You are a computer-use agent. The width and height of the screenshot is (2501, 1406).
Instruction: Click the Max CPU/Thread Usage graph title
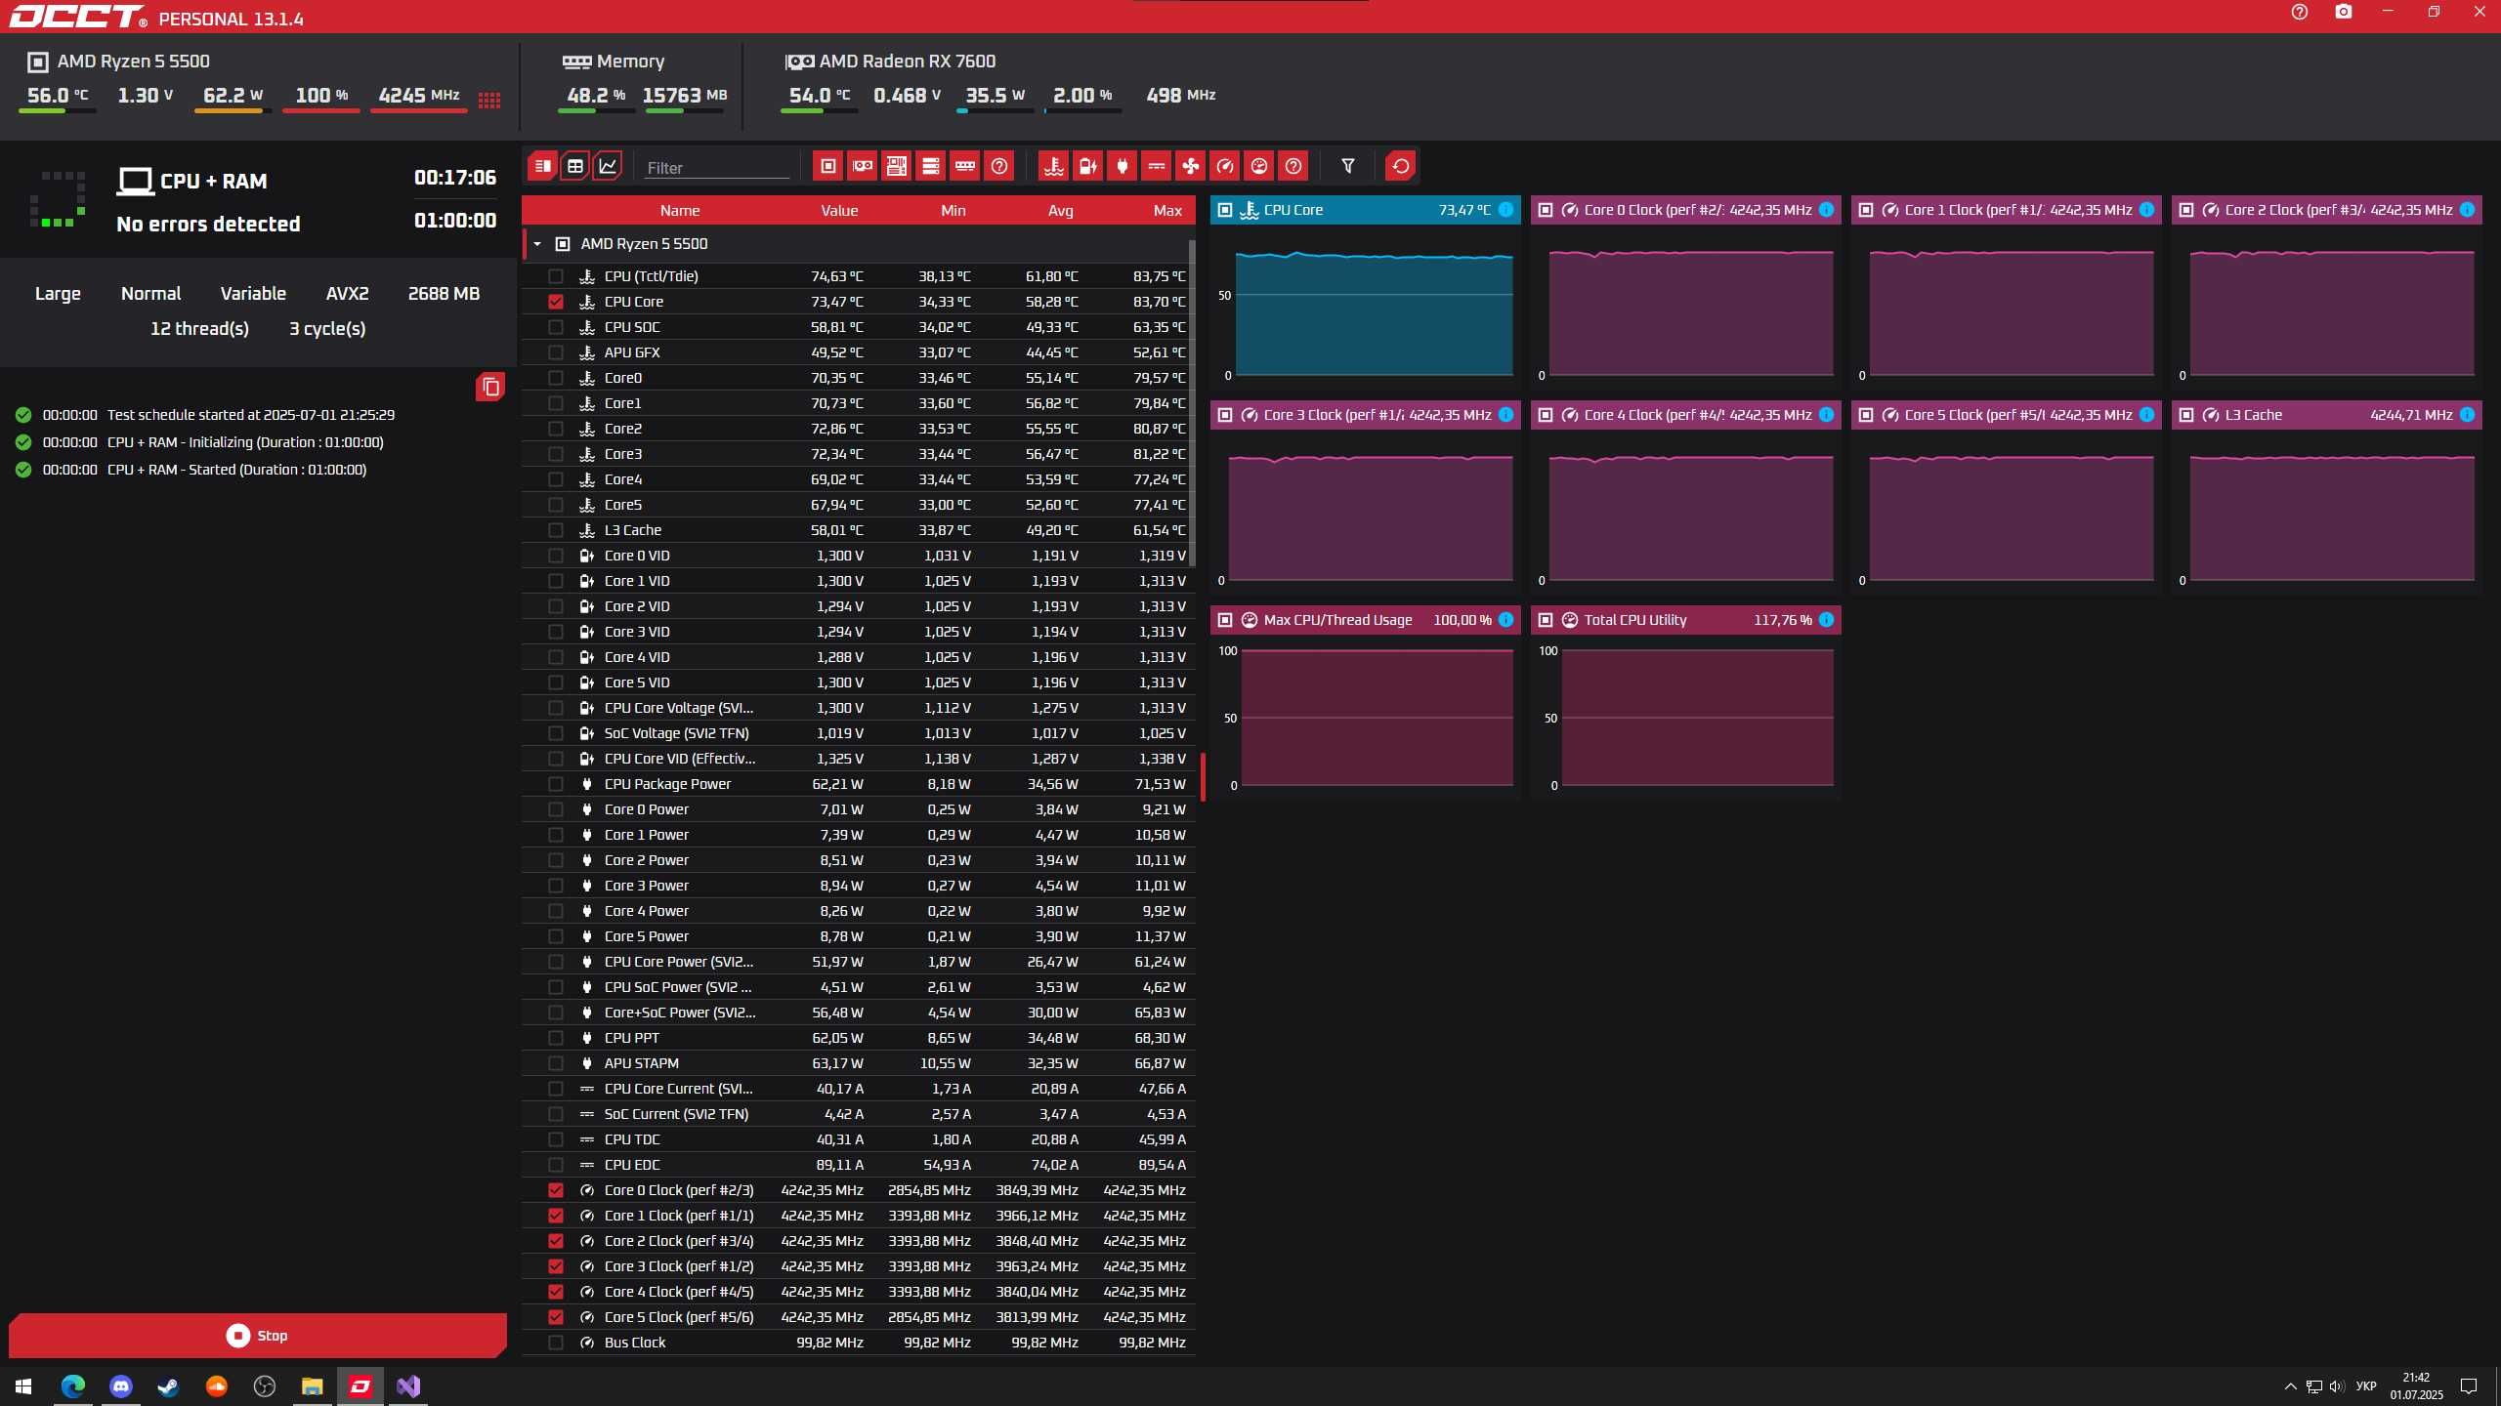click(1337, 620)
